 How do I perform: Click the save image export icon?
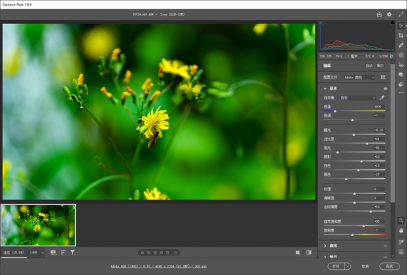(x=380, y=14)
